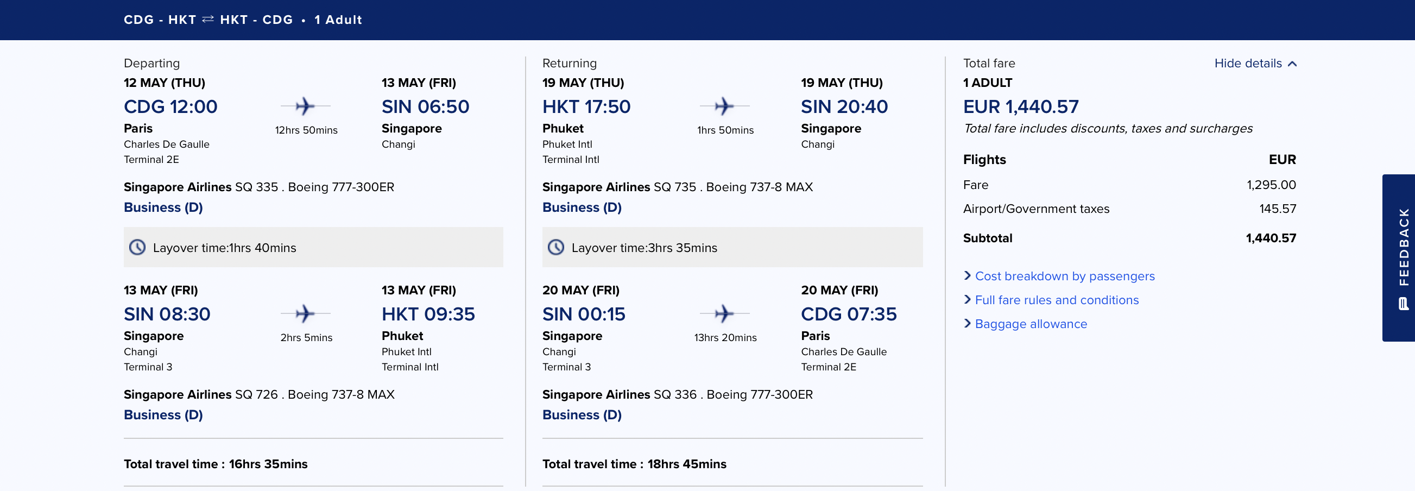Click the chevron next to Hide details

pos(1292,64)
